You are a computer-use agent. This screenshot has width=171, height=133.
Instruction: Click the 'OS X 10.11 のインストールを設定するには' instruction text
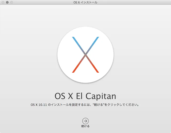point(85,105)
